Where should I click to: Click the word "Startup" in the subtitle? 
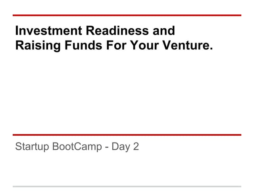click(x=32, y=147)
